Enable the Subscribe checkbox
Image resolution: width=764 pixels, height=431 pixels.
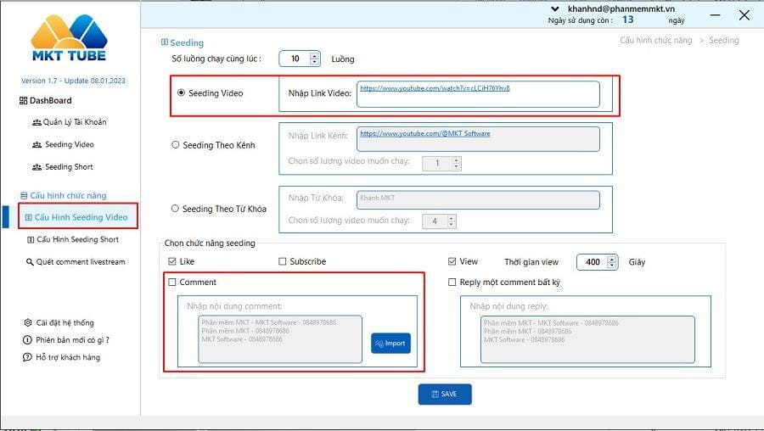pos(283,261)
